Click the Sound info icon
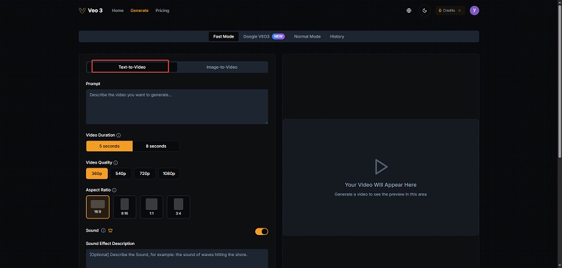The width and height of the screenshot is (562, 268). tap(103, 230)
